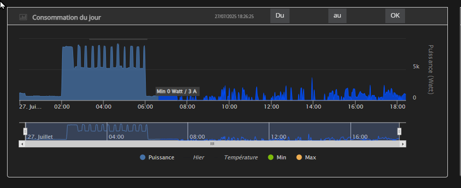Click the Min 0 Watt tooltip label
This screenshot has width=461, height=188.
click(x=177, y=91)
